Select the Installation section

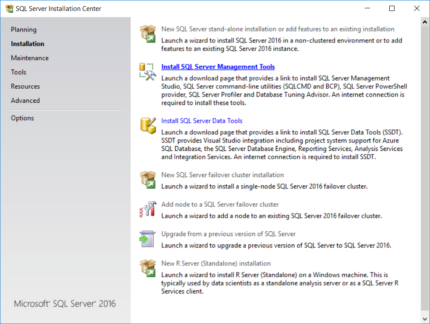[x=28, y=44]
